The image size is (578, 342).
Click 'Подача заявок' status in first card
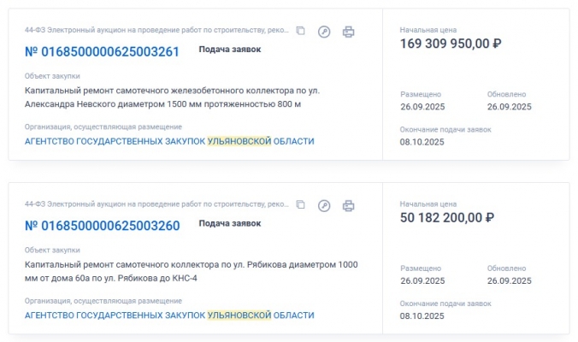(230, 50)
